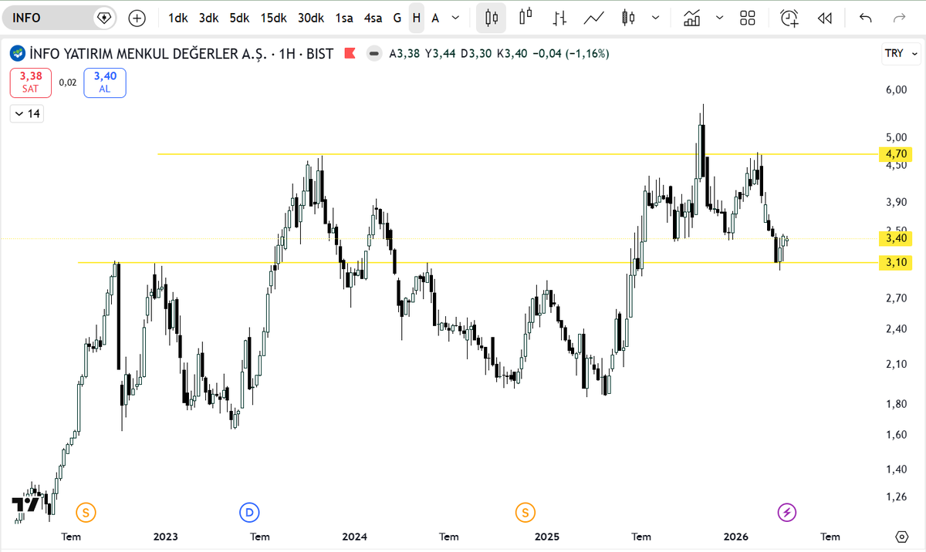
Task: Click the 6,00 price scale label
Action: [x=896, y=90]
